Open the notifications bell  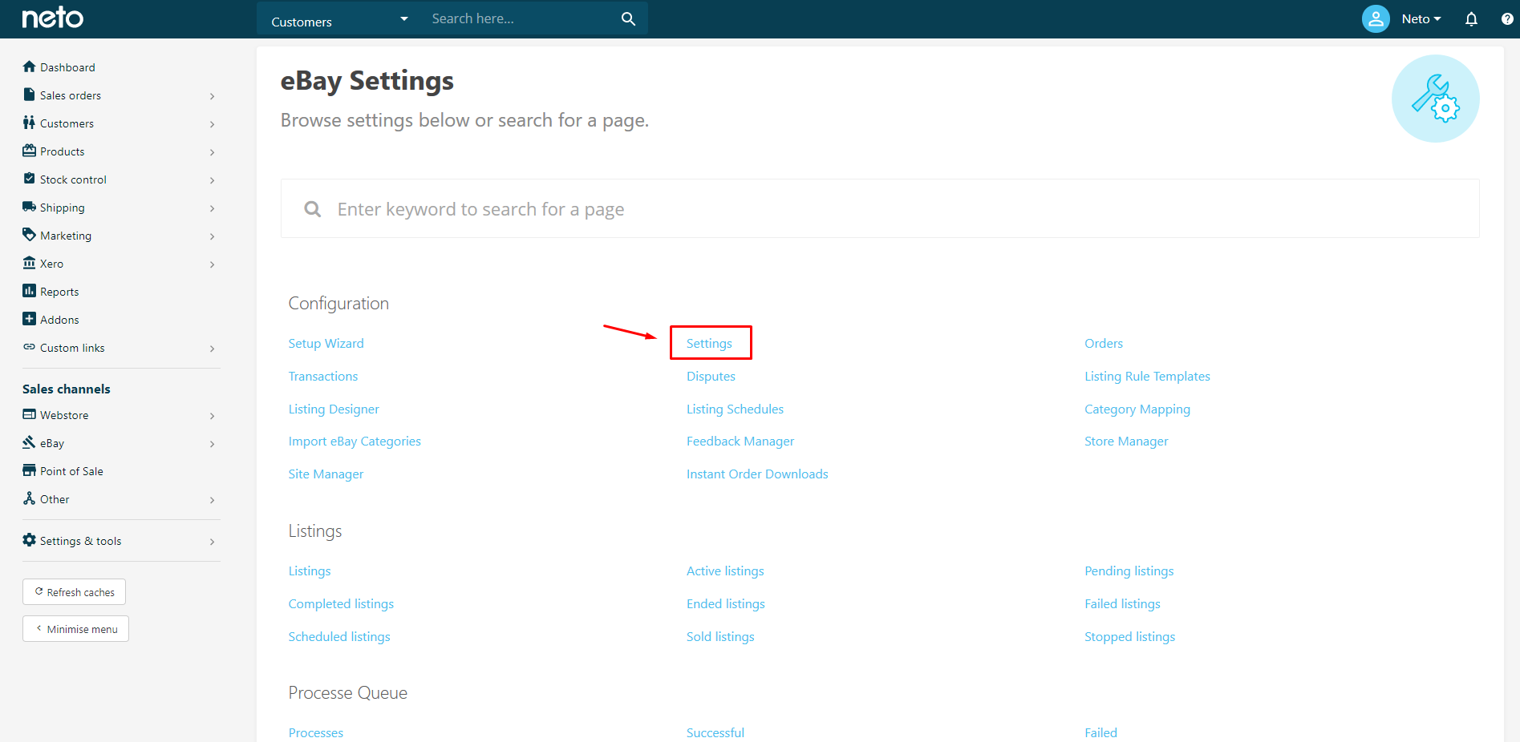pos(1471,18)
